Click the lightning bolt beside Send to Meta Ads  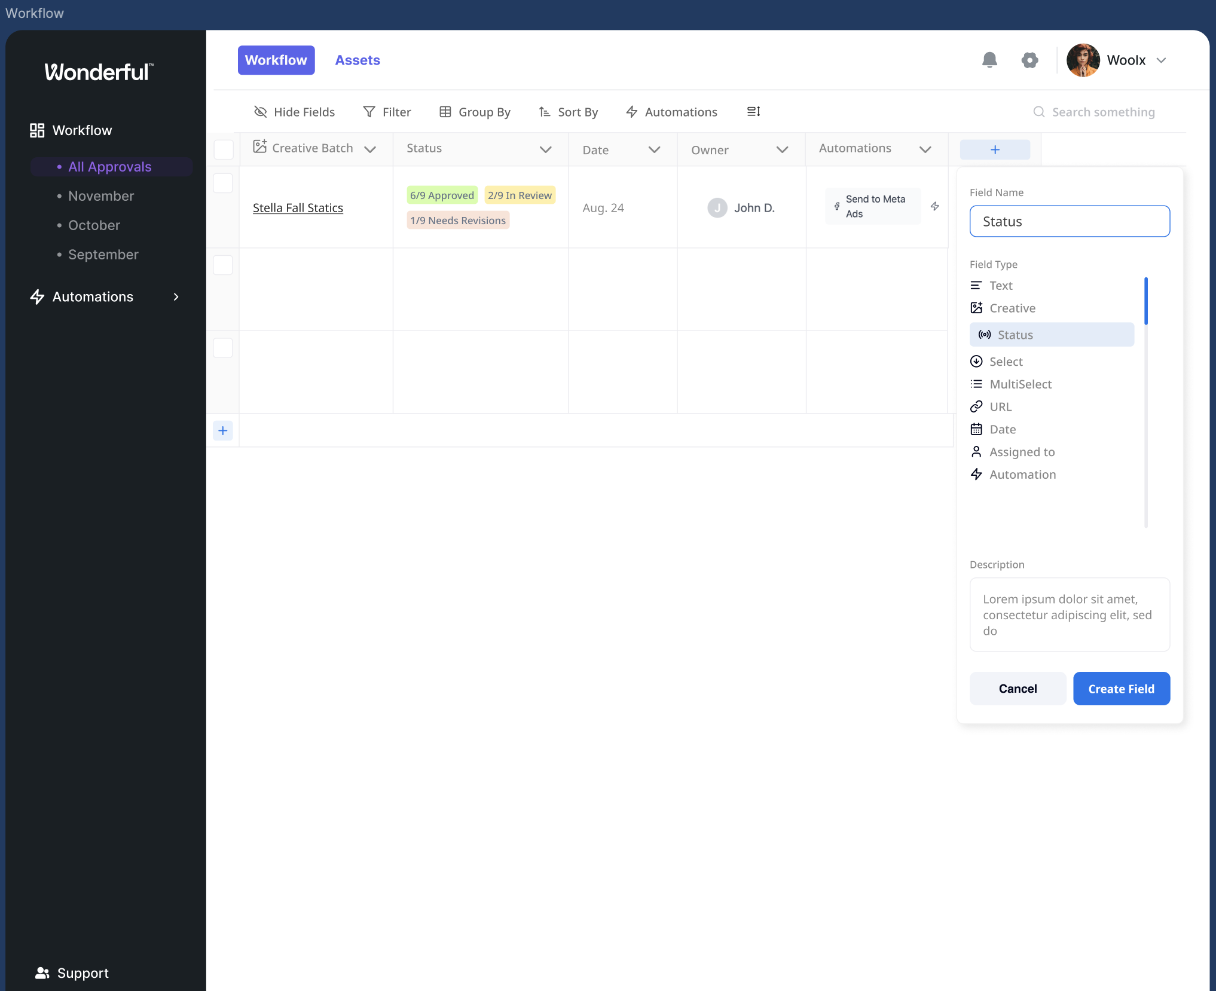tap(935, 206)
